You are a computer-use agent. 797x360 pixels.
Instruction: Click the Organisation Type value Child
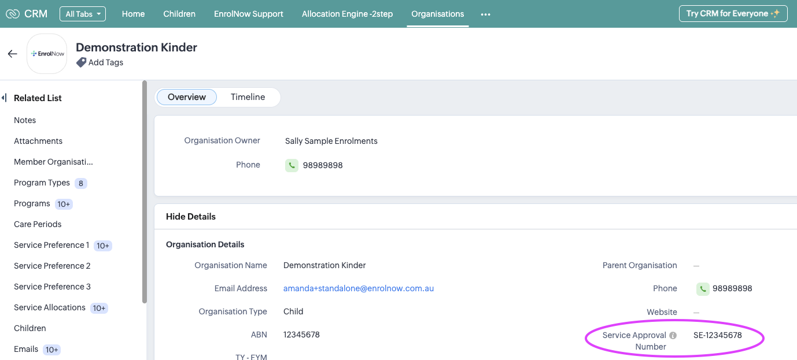click(293, 311)
